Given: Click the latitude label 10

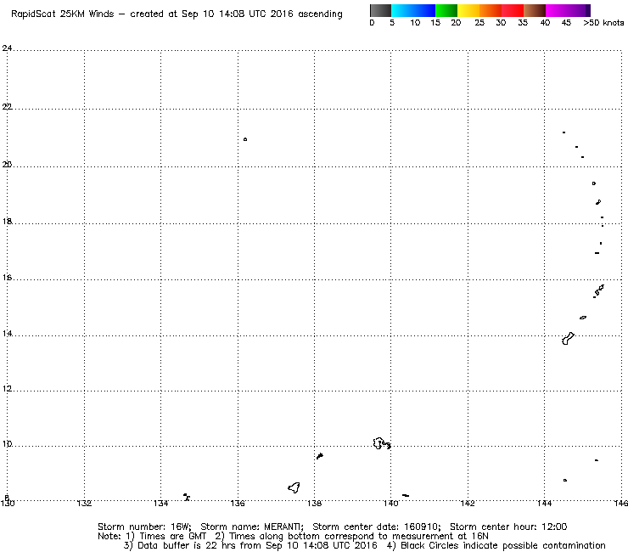Looking at the screenshot, I should pos(7,444).
